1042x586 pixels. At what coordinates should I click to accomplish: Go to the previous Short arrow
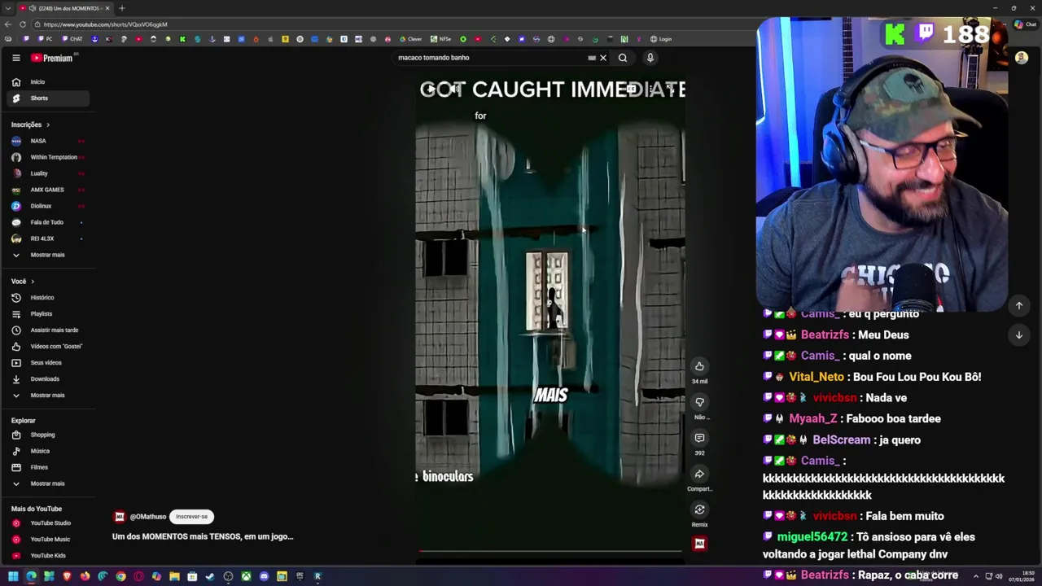coord(1018,305)
